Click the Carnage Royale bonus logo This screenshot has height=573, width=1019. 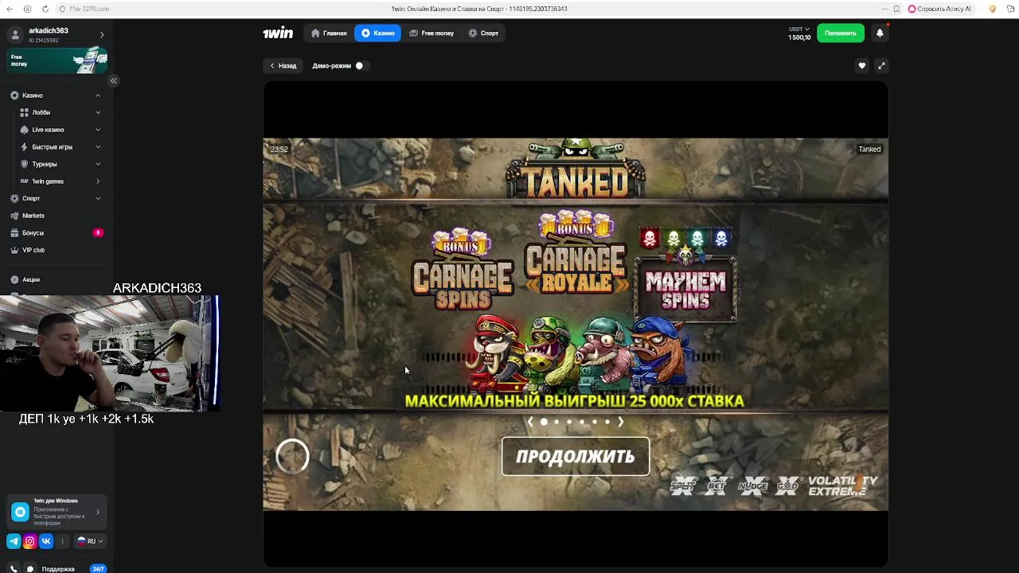pyautogui.click(x=576, y=253)
